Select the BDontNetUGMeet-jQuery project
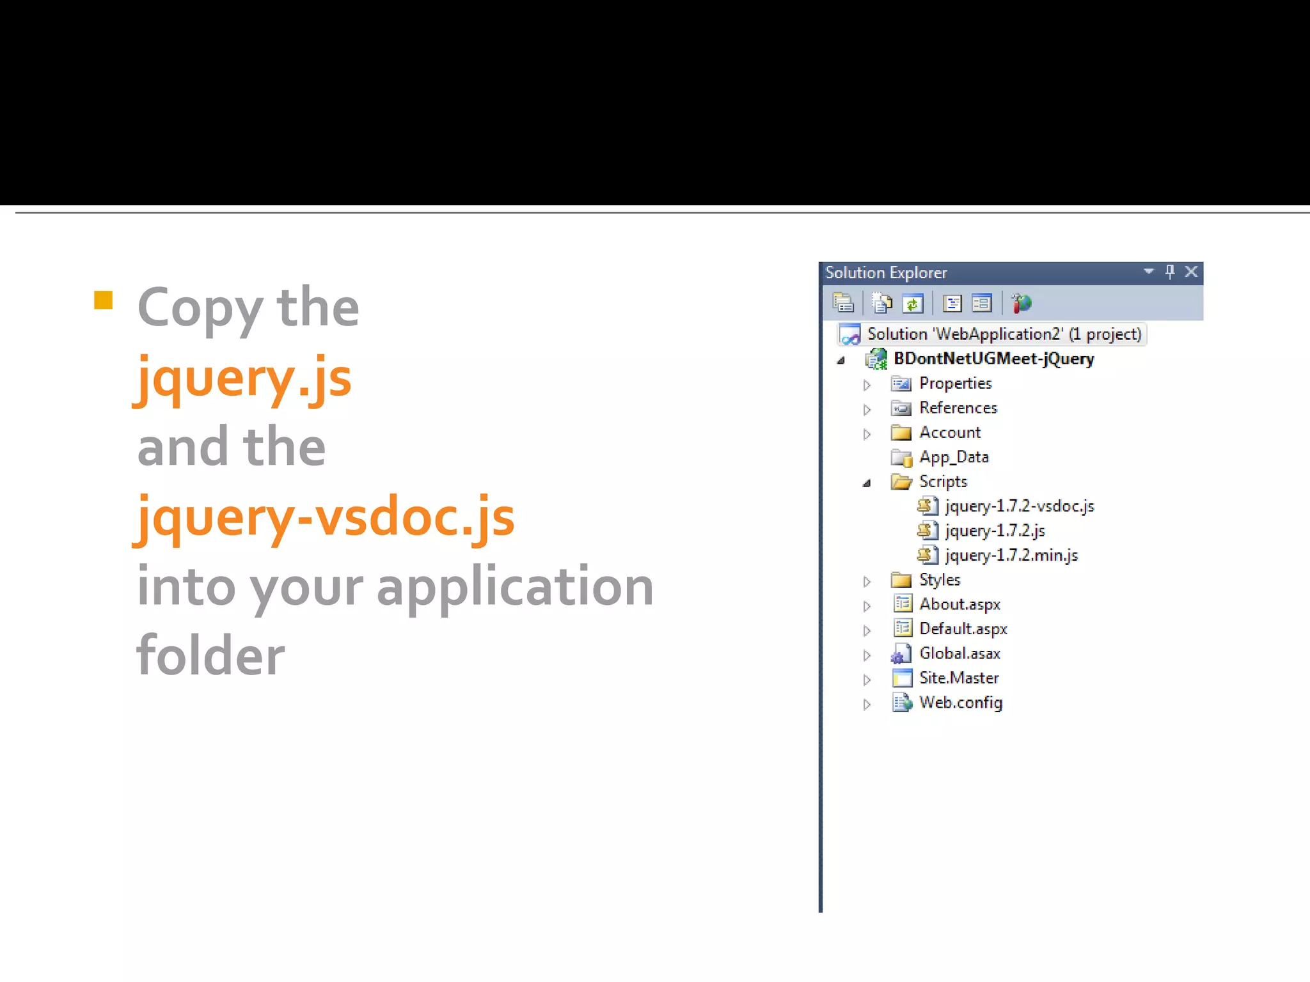 pyautogui.click(x=993, y=359)
